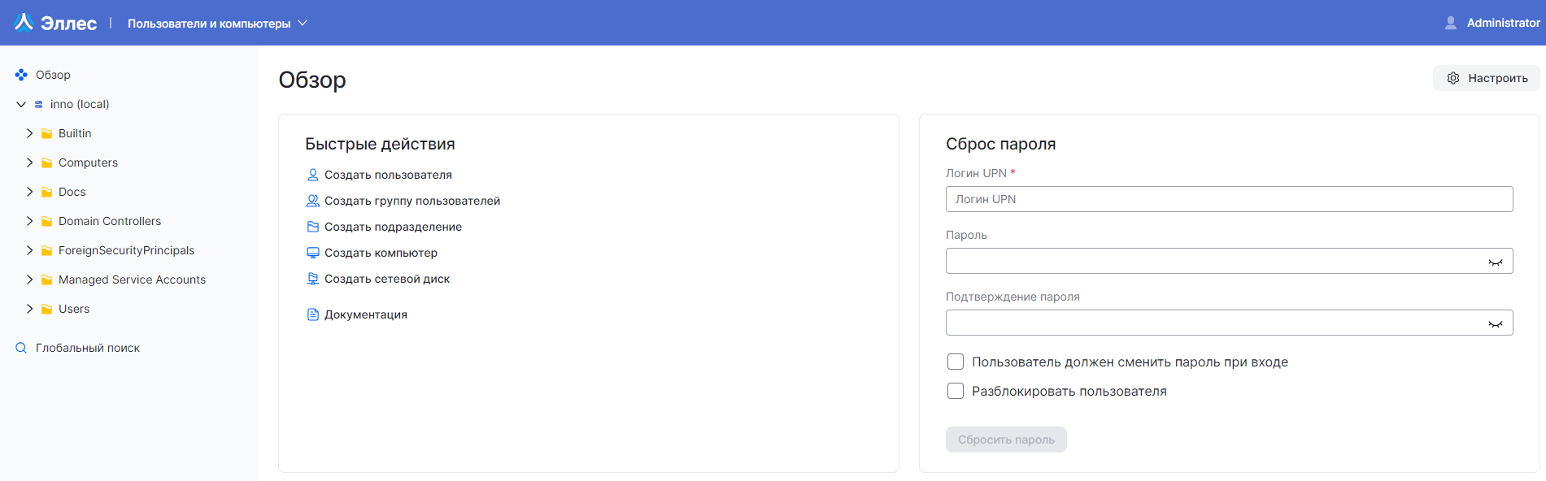Click the Global search magnifier icon
The width and height of the screenshot is (1546, 481).
(x=21, y=348)
